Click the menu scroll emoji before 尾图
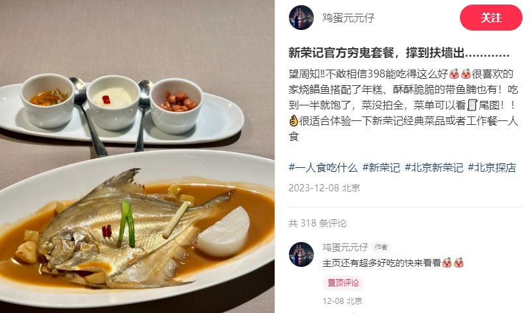The width and height of the screenshot is (531, 313). click(472, 105)
